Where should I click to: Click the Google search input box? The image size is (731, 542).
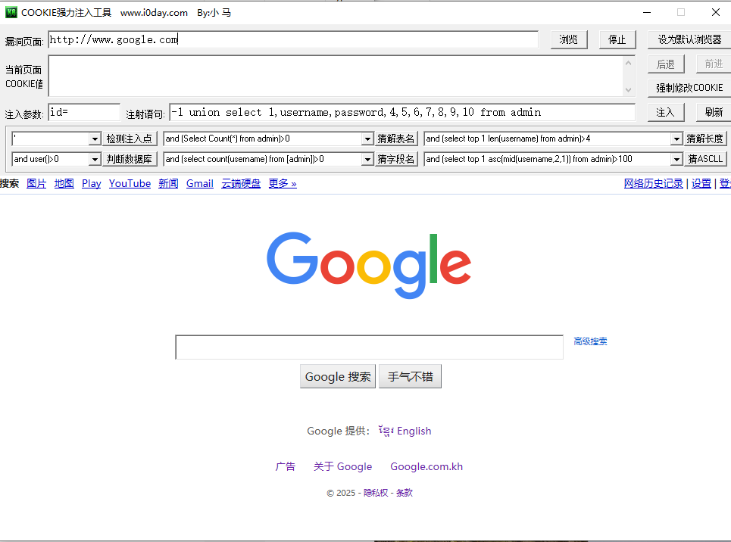point(369,347)
